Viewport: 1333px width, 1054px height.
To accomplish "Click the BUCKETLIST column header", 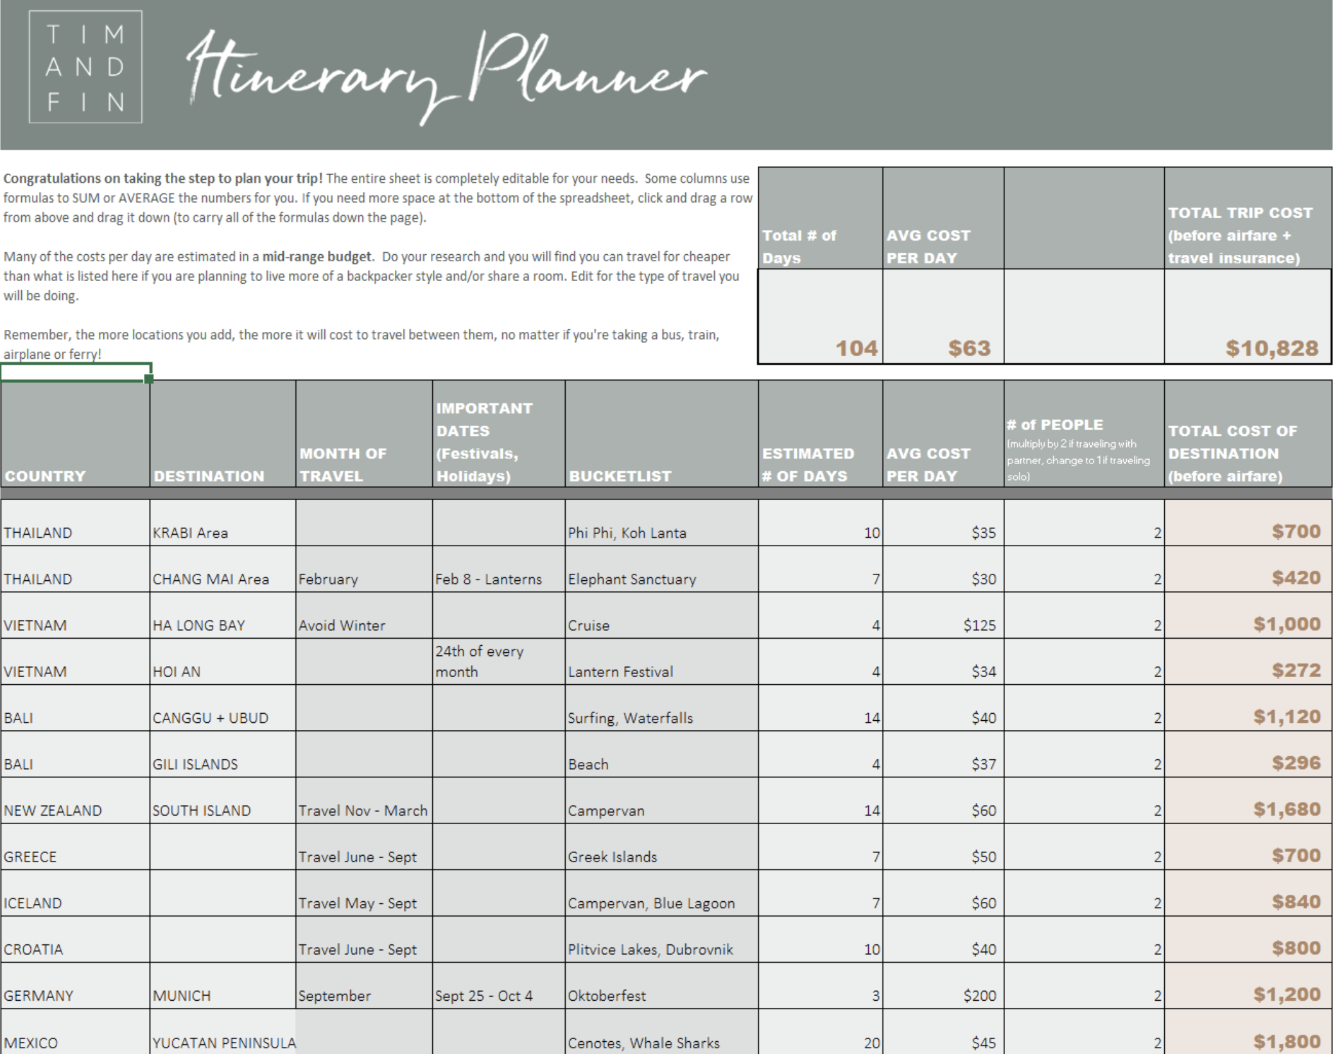I will [661, 434].
